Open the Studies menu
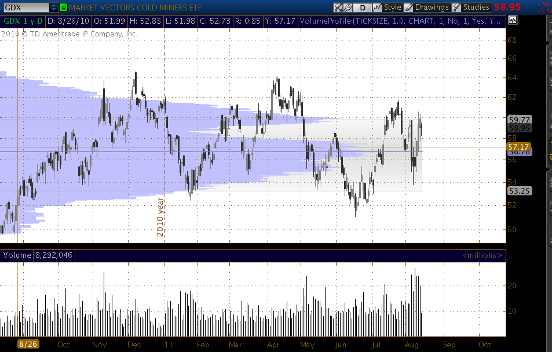Image resolution: width=552 pixels, height=352 pixels. pos(471,8)
